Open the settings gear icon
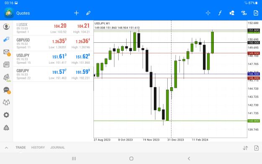 (x=6, y=115)
